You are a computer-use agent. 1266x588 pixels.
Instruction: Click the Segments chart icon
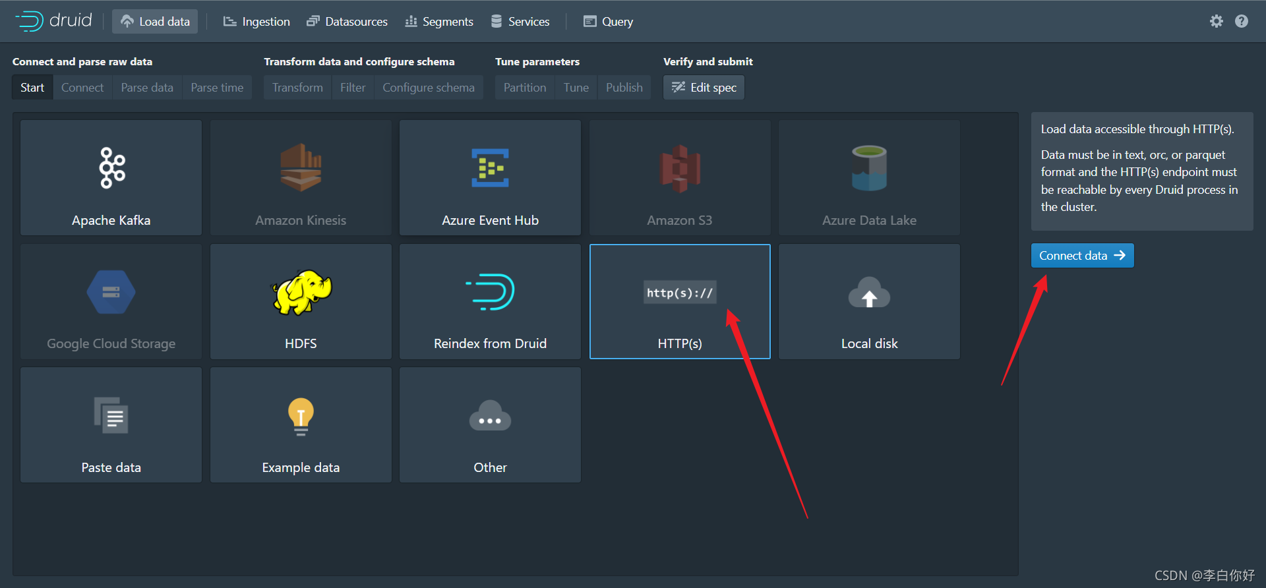pyautogui.click(x=411, y=22)
